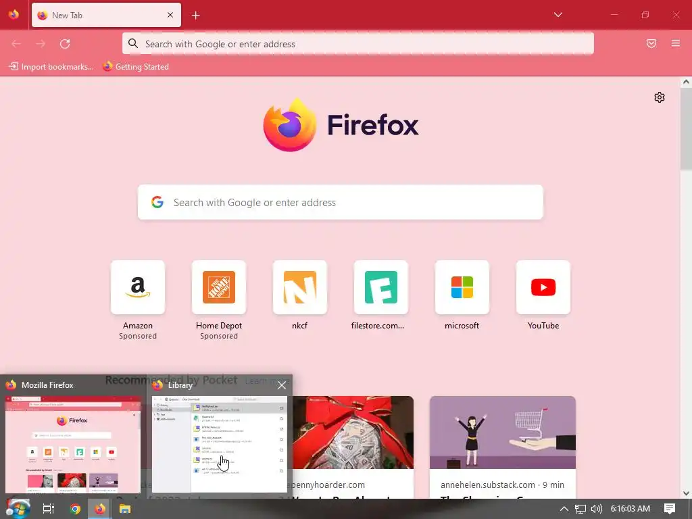Open the Windows Start button

coord(17,509)
